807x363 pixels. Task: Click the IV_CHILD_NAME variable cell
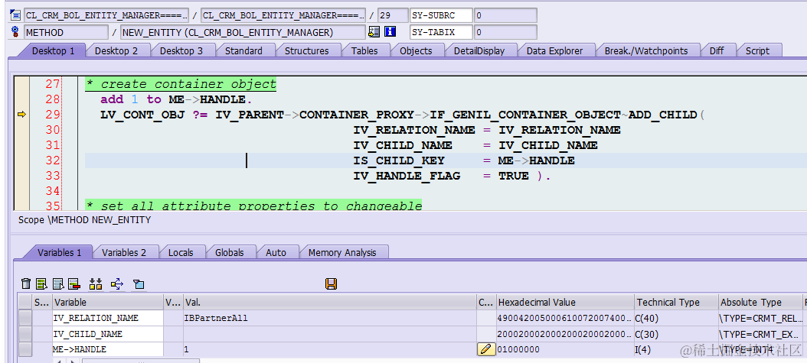107,334
